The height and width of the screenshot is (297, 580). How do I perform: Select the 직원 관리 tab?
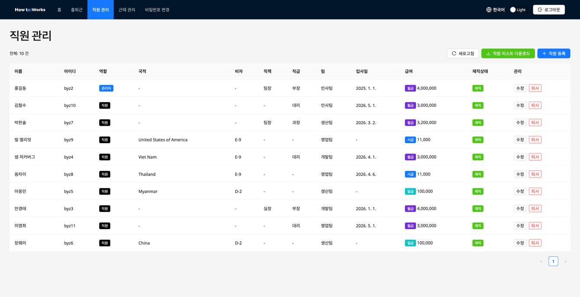click(100, 10)
